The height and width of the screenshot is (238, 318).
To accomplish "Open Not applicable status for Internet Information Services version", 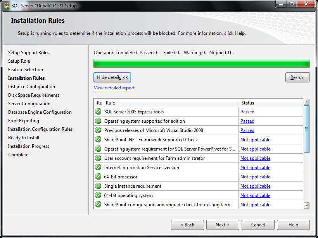I will [255, 168].
